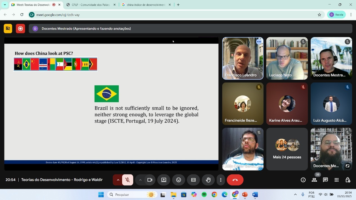
Task: Toggle the camera on or off
Action: click(150, 180)
